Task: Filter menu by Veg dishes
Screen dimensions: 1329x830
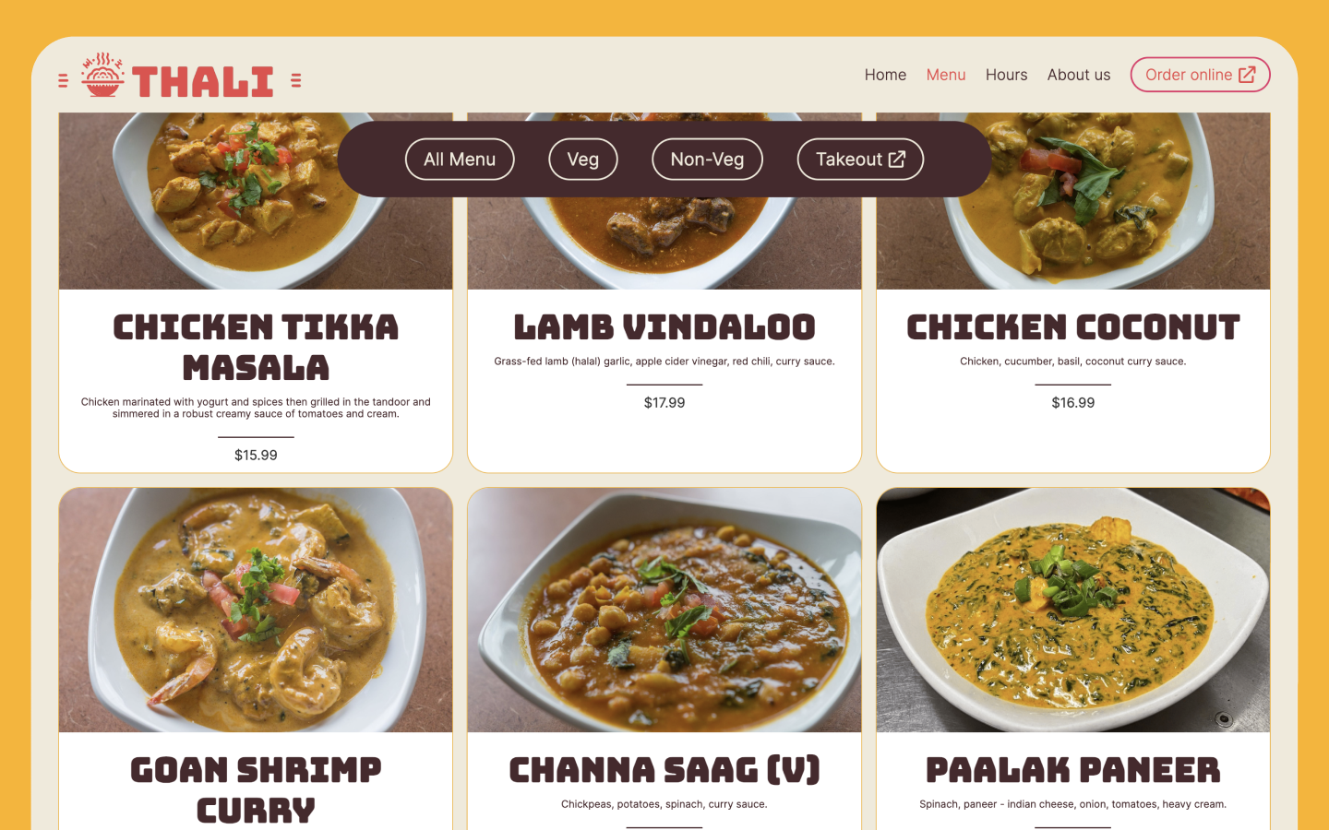Action: (583, 160)
